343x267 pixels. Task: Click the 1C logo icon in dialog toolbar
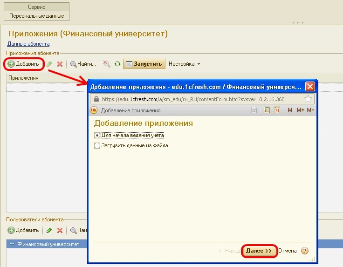point(94,110)
